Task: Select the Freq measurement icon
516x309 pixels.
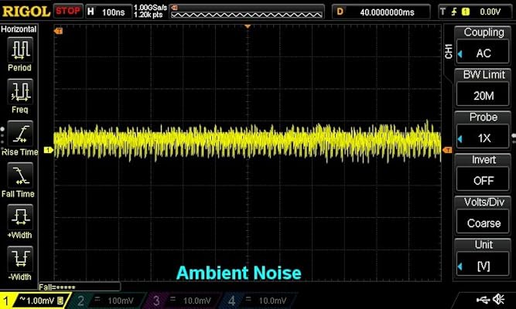Action: coord(20,92)
